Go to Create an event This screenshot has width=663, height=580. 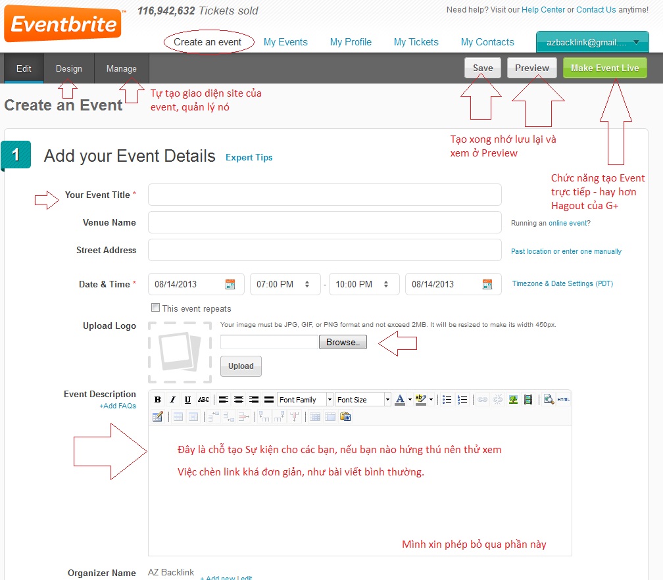(x=207, y=42)
